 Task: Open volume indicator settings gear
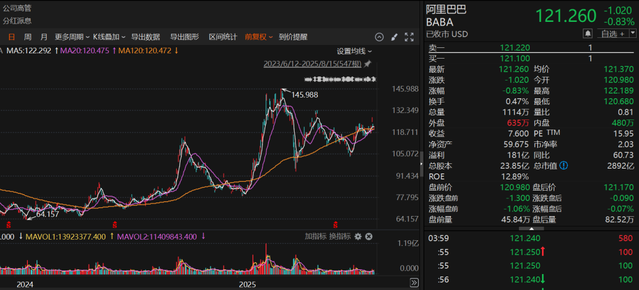[x=357, y=236]
